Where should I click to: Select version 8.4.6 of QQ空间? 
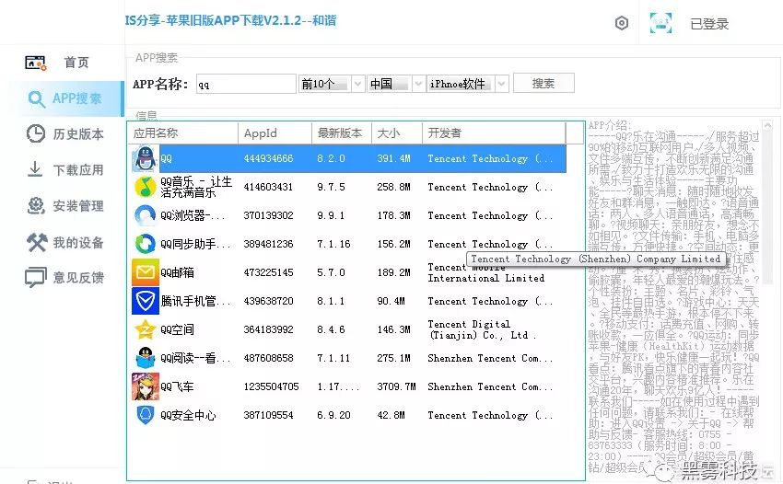coord(331,329)
